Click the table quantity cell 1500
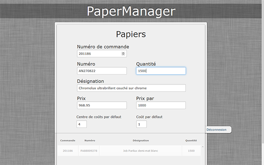Viewport: 264px width, 165px height. [x=191, y=150]
